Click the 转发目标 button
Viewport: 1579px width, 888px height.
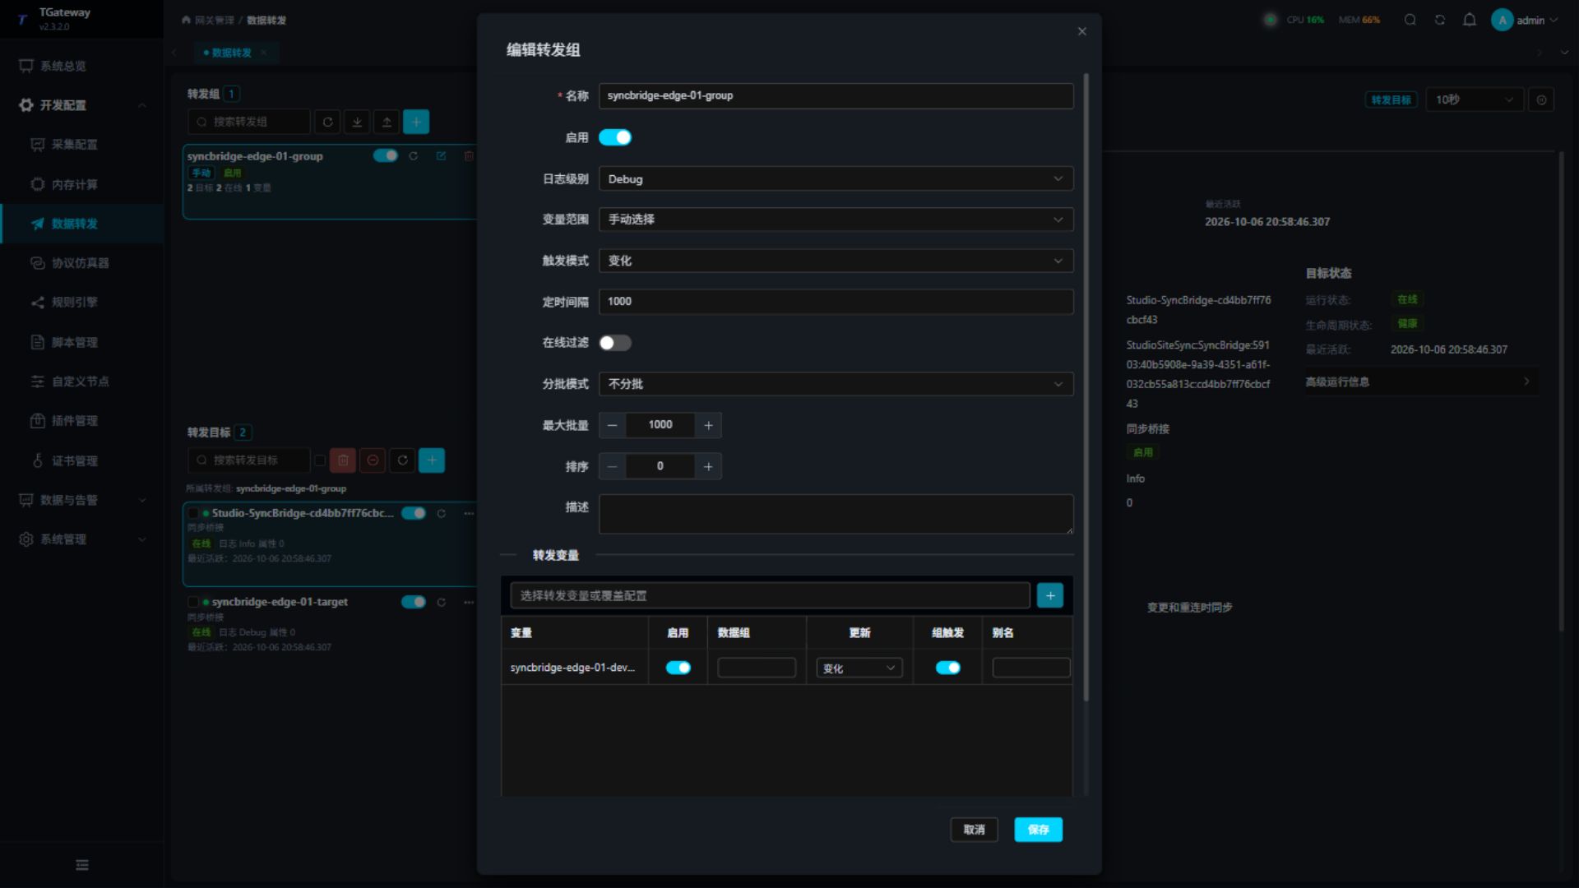click(1391, 99)
